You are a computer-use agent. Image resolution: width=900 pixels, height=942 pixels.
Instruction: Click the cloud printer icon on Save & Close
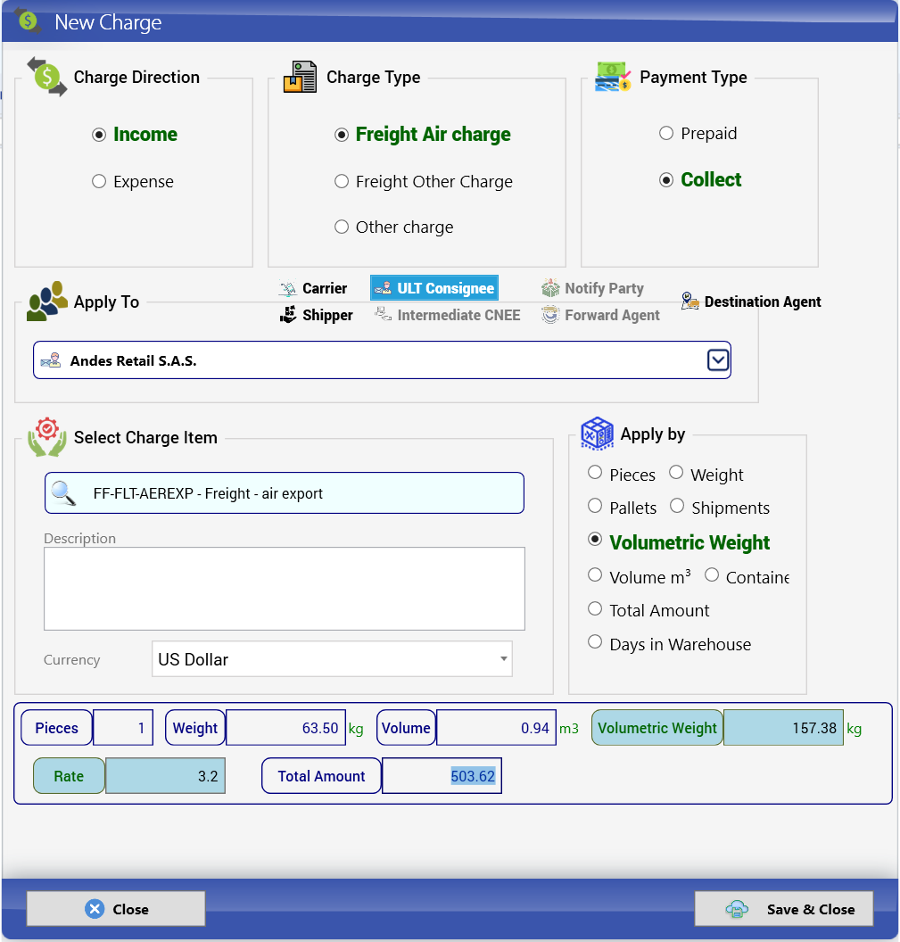(737, 910)
